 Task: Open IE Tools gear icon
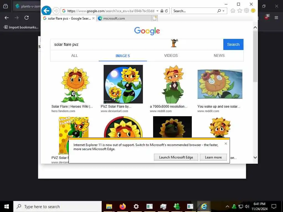pyautogui.click(x=246, y=11)
